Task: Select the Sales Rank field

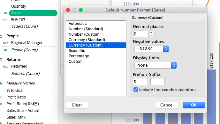Action: click(x=16, y=117)
